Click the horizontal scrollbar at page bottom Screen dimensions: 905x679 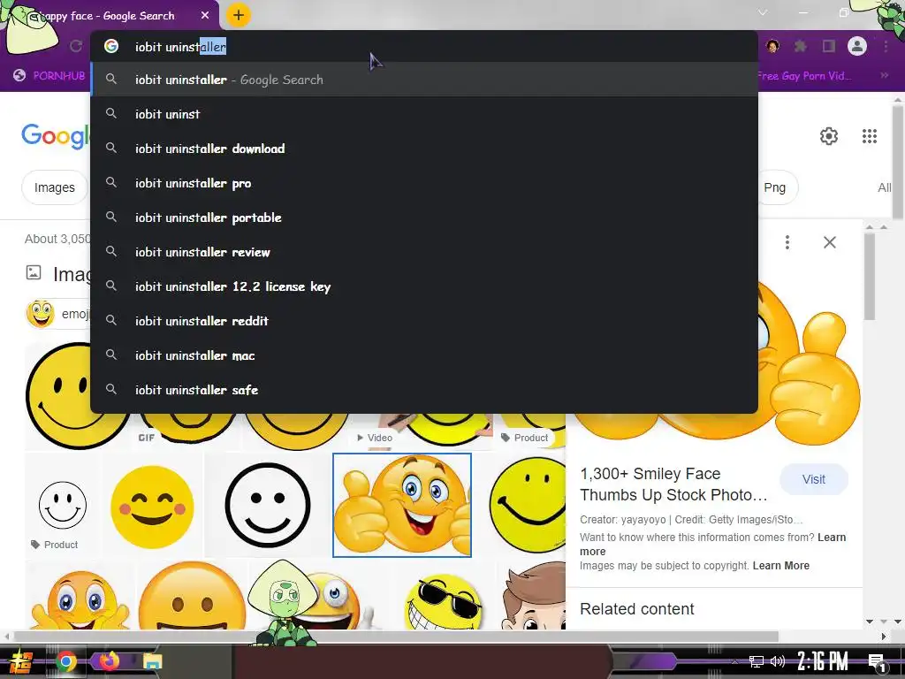click(395, 637)
